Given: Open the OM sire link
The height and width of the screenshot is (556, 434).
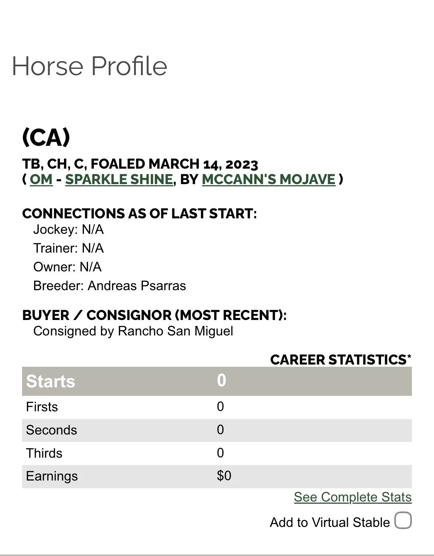Looking at the screenshot, I should point(41,179).
